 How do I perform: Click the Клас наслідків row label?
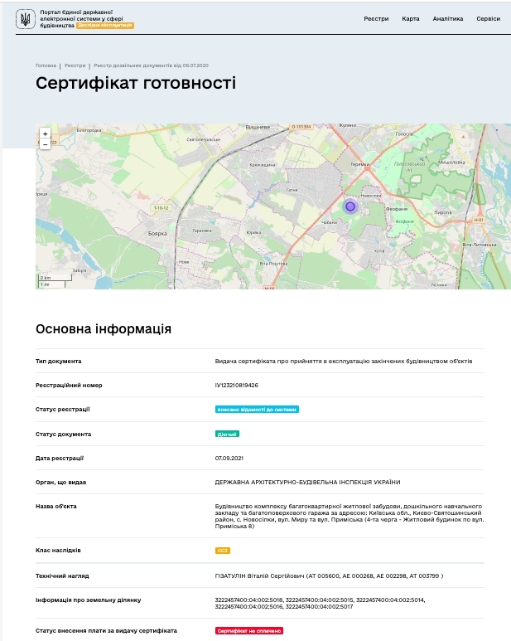pos(58,551)
